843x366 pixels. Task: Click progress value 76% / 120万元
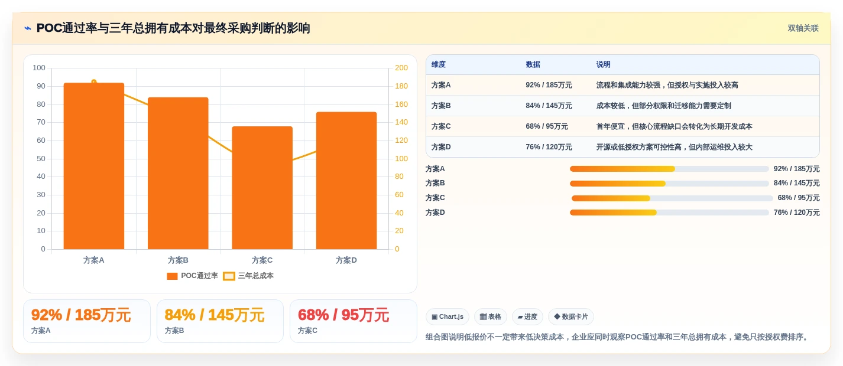tap(797, 213)
